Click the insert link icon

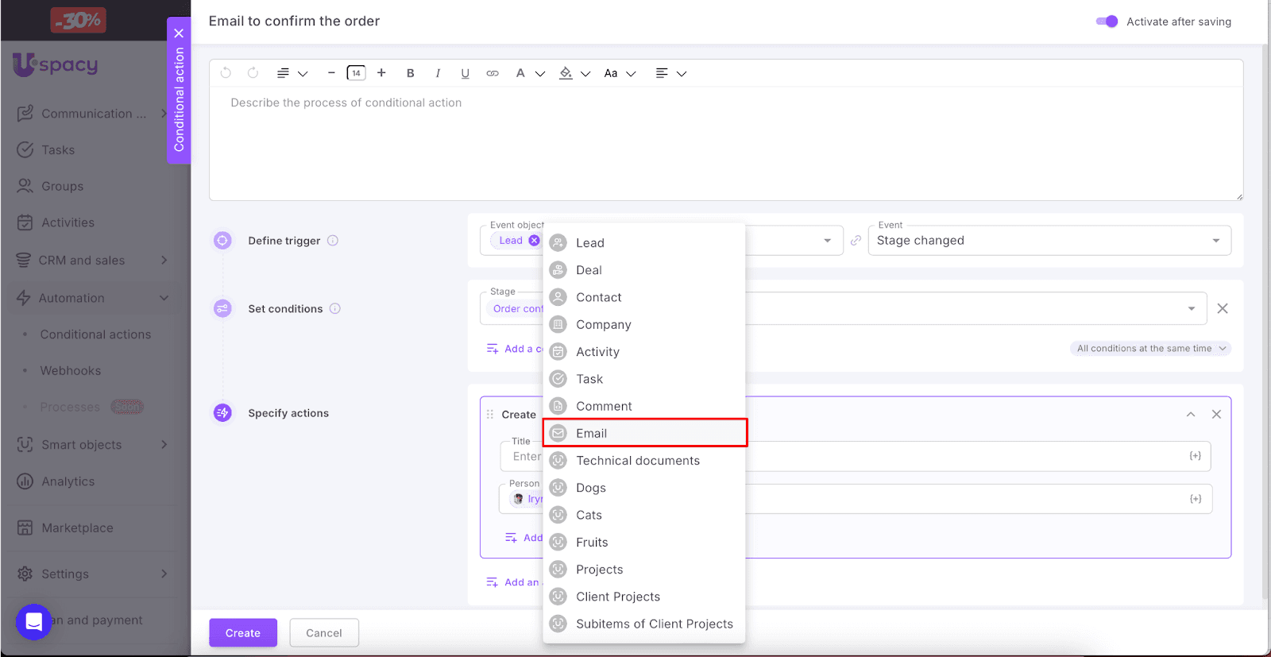coord(493,73)
